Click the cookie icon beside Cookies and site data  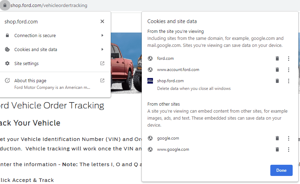click(x=7, y=49)
